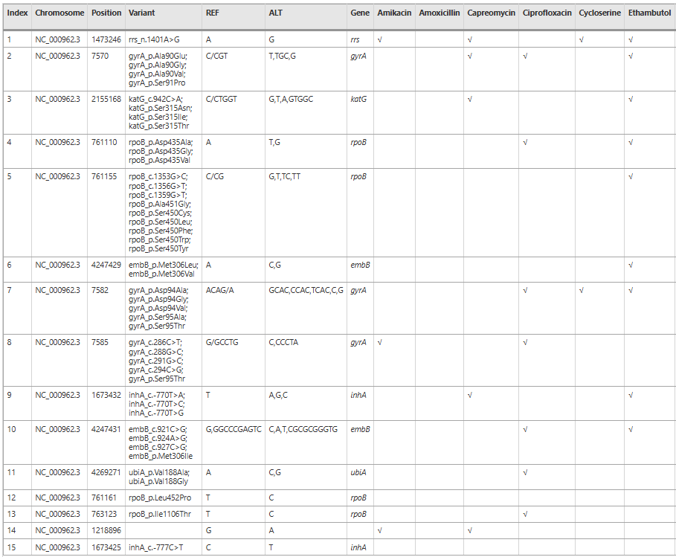Viewport: 676px width, 557px height.
Task: Click the Ciprofloxacin column header
Action: point(547,13)
